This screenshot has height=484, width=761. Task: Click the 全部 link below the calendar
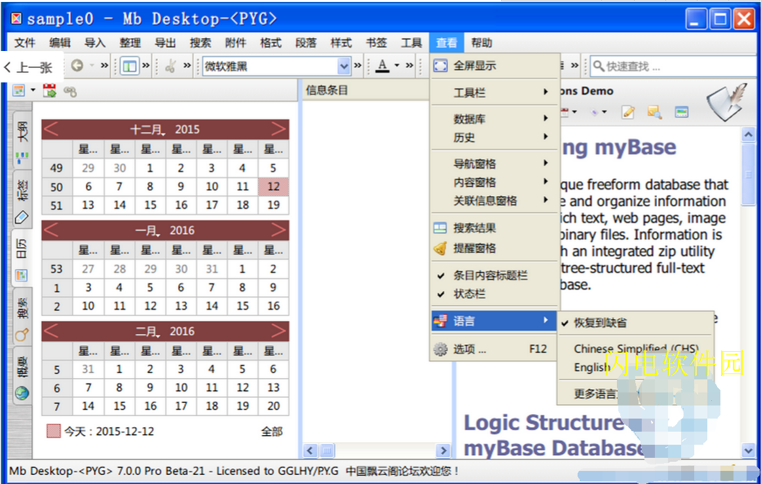pyautogui.click(x=272, y=431)
